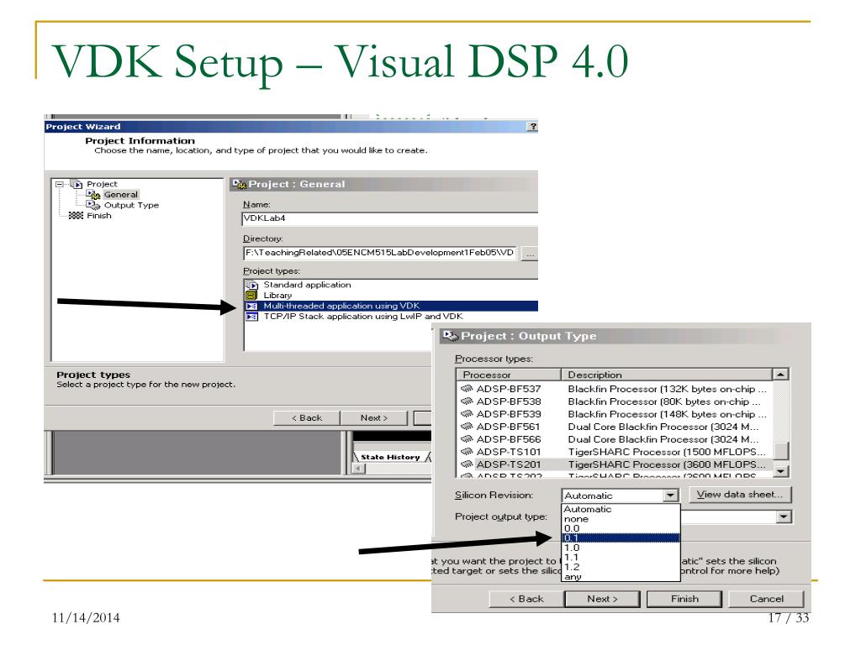Screen dimensions: 861x645
Task: Choose none in the silicon revision list
Action: pyautogui.click(x=621, y=519)
